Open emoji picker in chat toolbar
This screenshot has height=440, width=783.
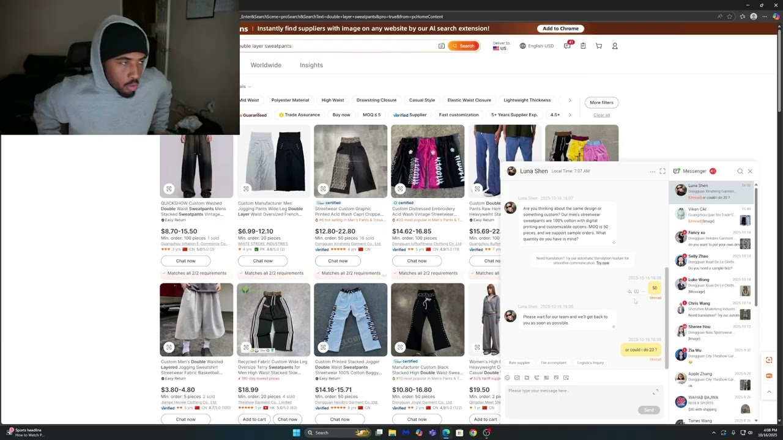[x=507, y=378]
